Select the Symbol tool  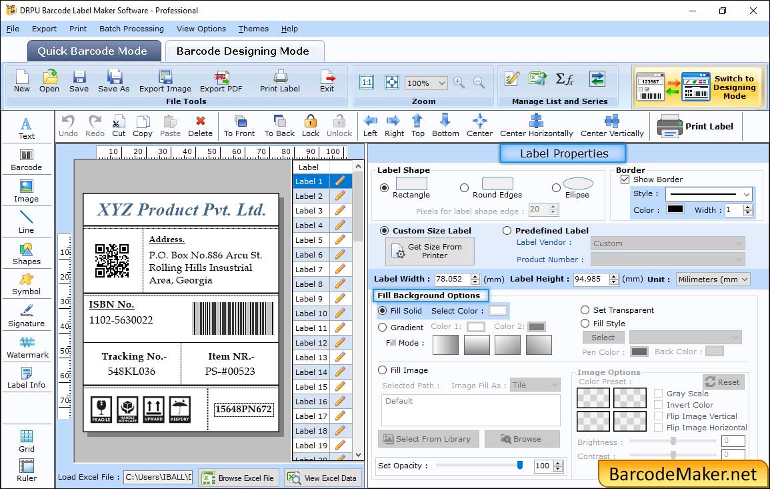27,284
